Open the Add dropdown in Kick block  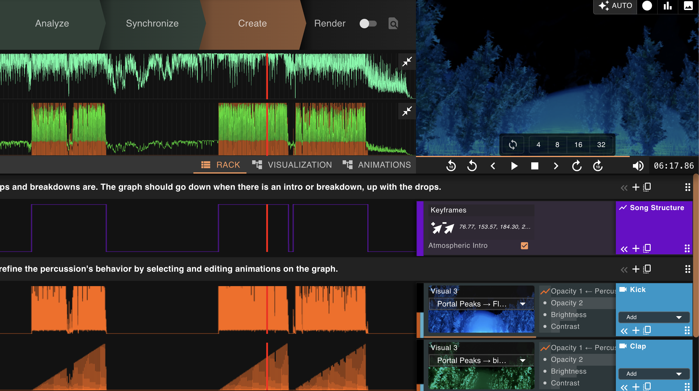tap(654, 317)
